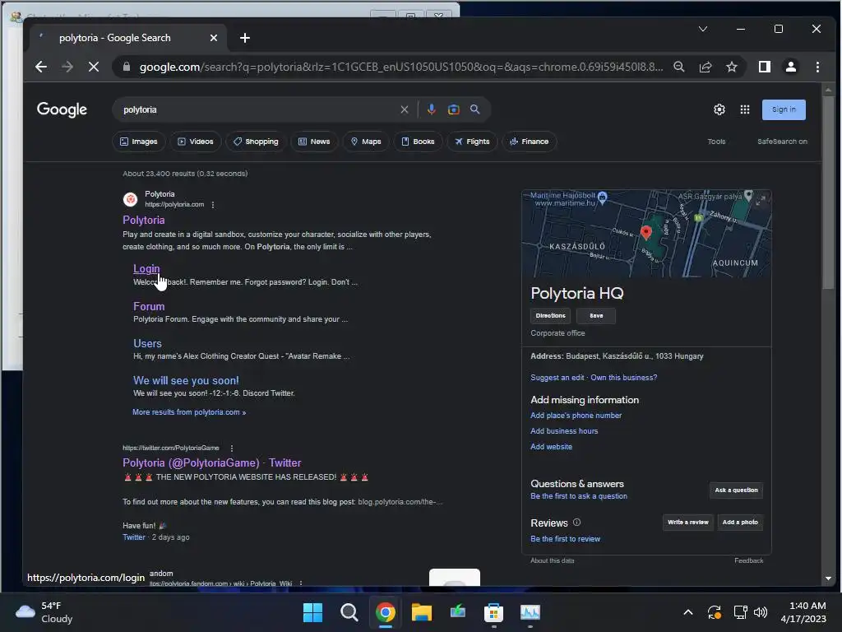This screenshot has width=842, height=632.
Task: Open tab search chevron in title bar
Action: coord(703,29)
